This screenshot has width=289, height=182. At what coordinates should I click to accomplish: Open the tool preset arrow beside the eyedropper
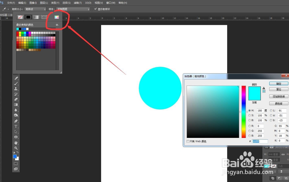(x=8, y=9)
